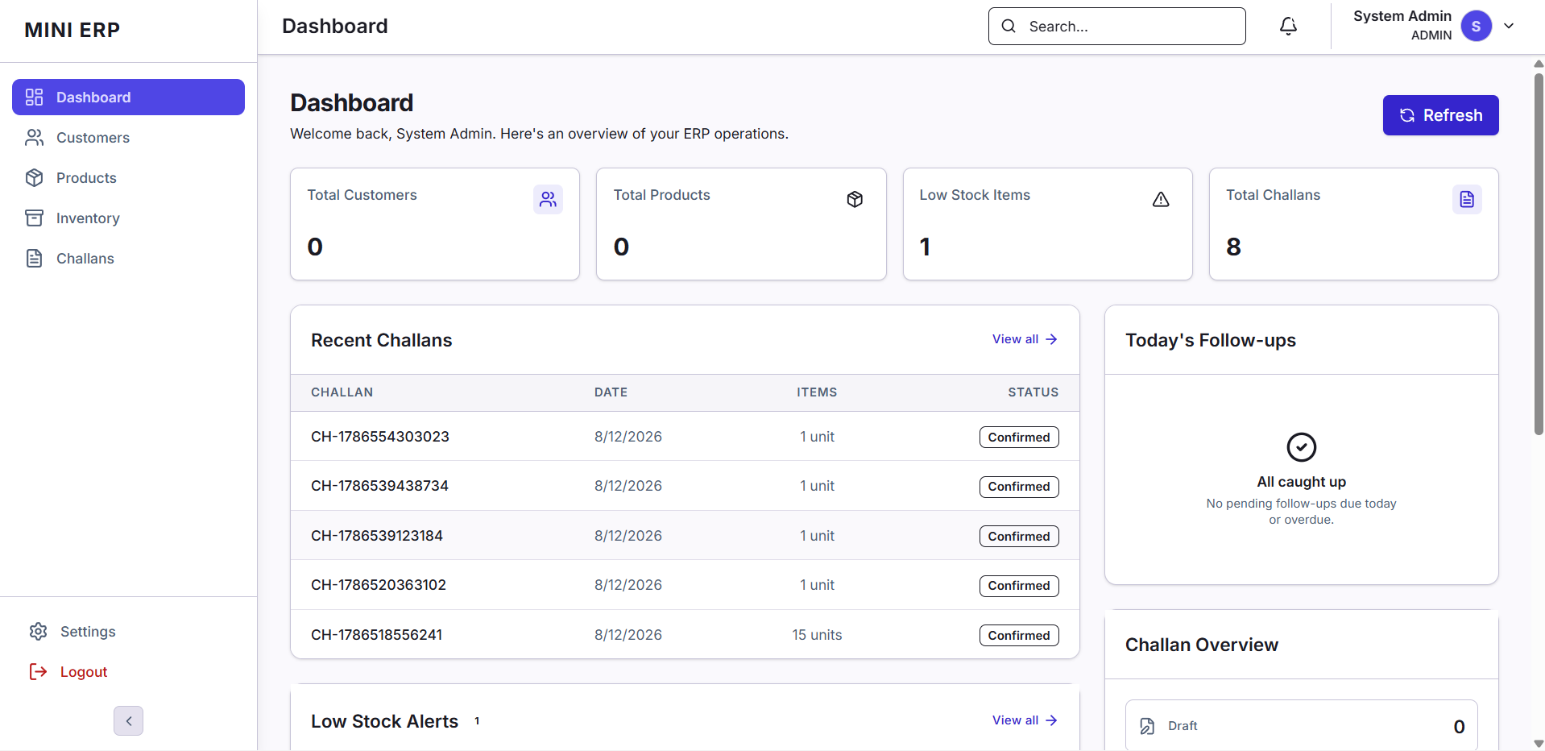
Task: Click the Draft document icon in Challan Overview
Action: click(1147, 726)
